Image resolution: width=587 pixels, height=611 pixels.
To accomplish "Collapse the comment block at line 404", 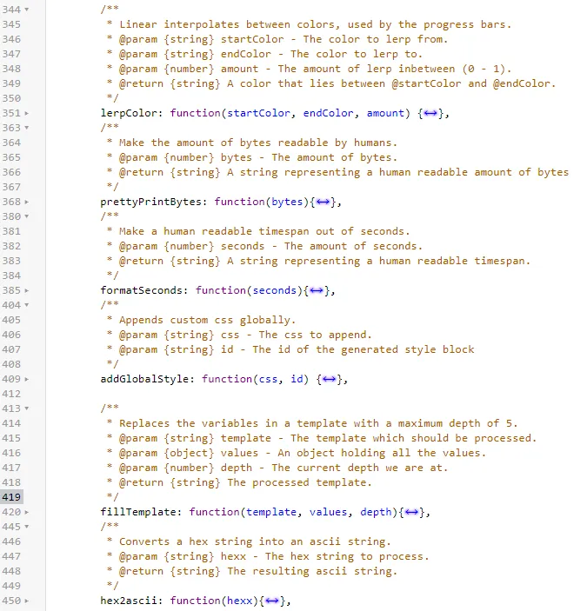I will click(26, 305).
